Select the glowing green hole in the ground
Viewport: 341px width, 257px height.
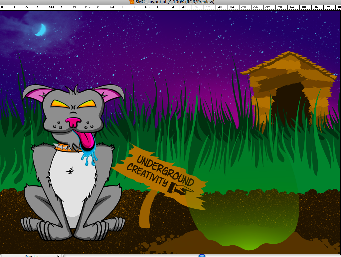tap(243, 220)
